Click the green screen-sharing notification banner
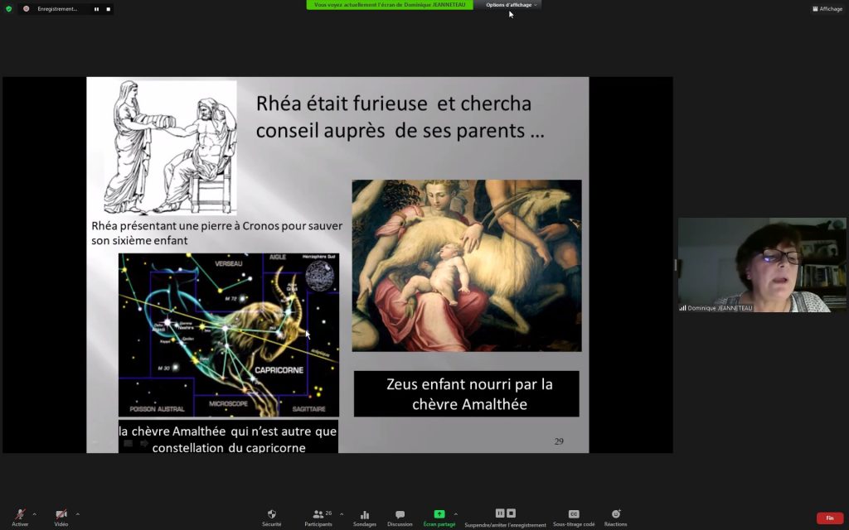Viewport: 849px width, 530px height. click(390, 5)
